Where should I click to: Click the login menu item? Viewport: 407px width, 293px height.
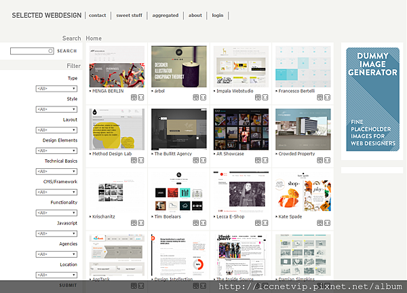point(218,16)
